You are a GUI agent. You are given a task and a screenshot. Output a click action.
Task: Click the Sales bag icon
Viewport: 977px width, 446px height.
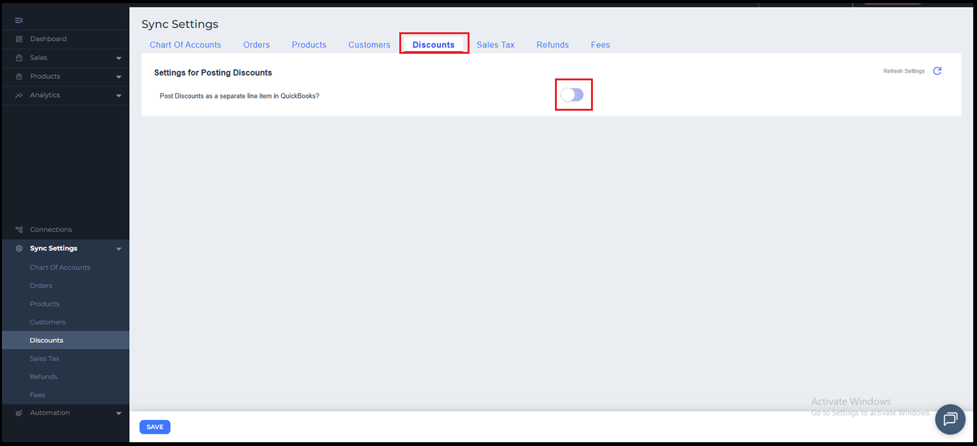click(19, 58)
